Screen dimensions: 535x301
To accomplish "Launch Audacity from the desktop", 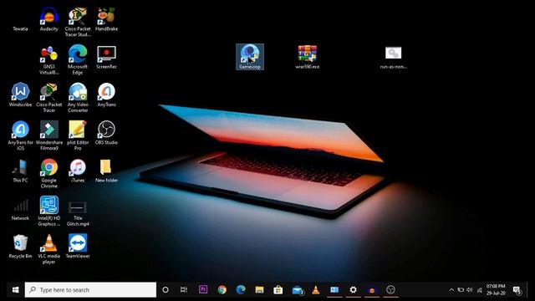I will [x=49, y=19].
